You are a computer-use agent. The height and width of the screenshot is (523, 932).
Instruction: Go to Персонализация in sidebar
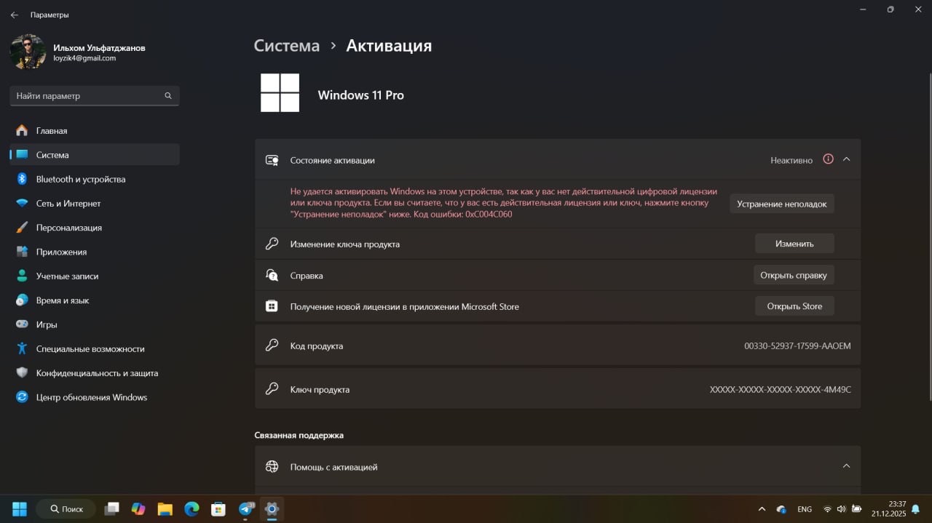(68, 228)
